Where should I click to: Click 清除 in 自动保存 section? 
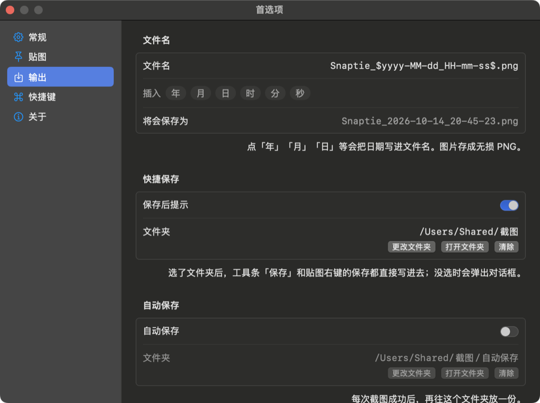click(507, 373)
